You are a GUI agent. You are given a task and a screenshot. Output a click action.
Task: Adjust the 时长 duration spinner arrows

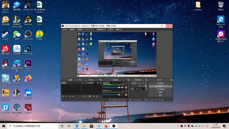point(146,89)
